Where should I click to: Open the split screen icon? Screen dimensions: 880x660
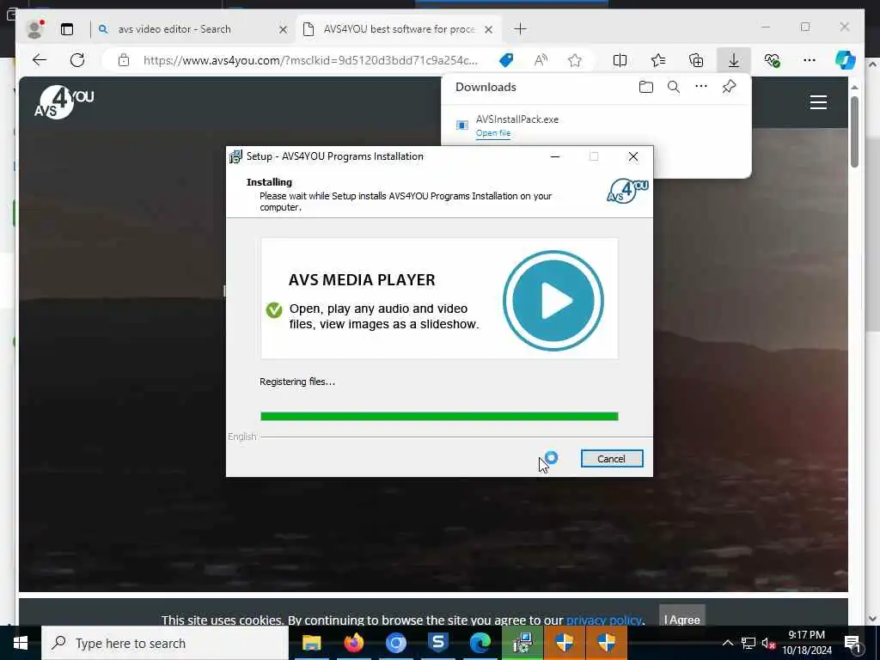click(620, 60)
